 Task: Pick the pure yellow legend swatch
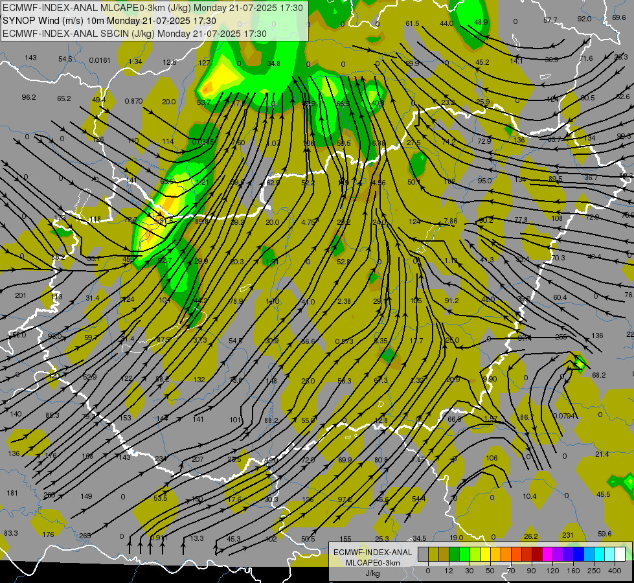click(x=486, y=554)
